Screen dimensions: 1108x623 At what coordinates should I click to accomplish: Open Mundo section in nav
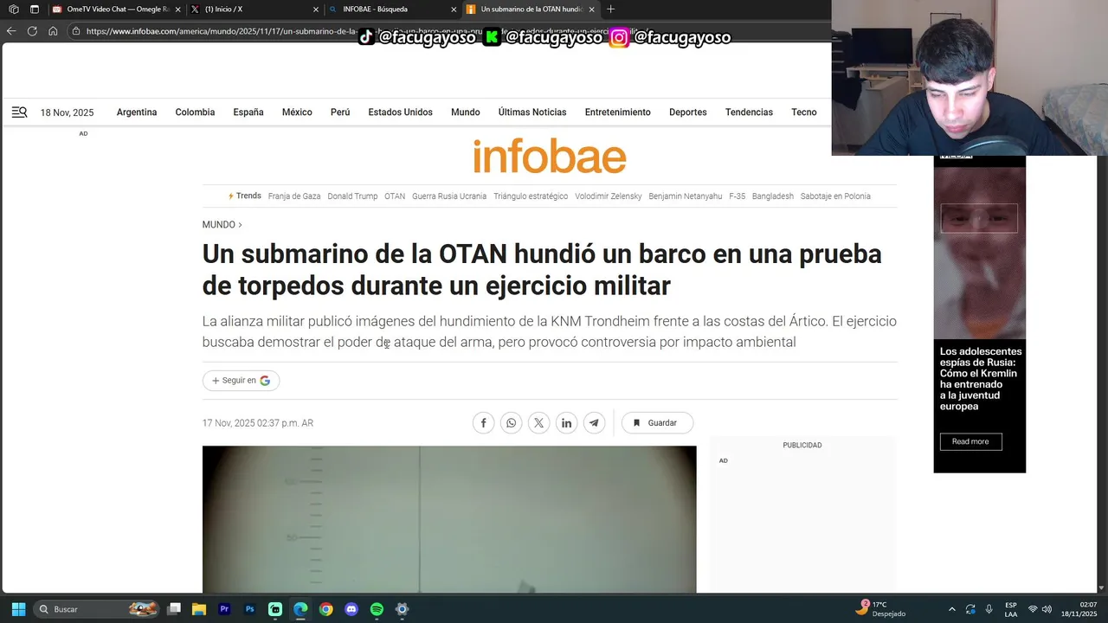pos(465,112)
